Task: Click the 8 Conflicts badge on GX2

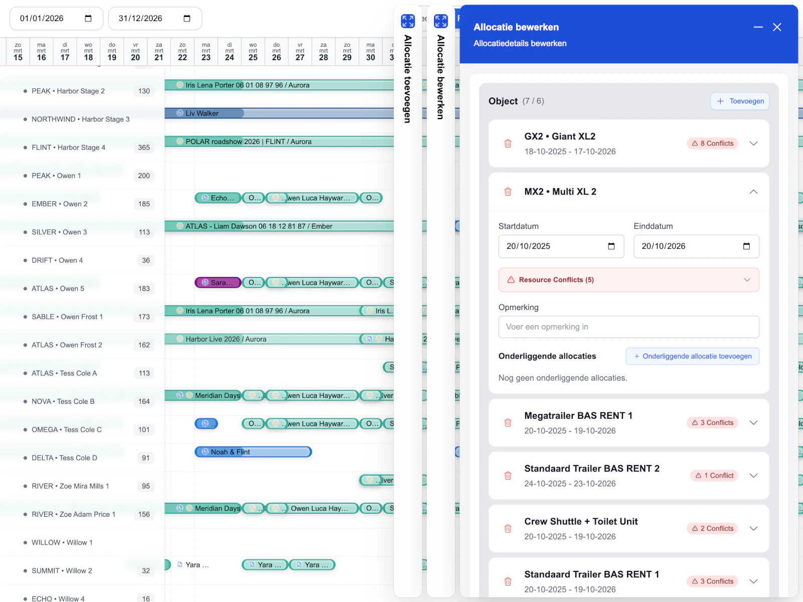Action: [x=712, y=143]
